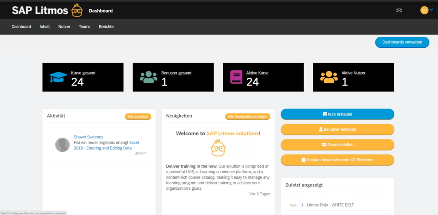Click the calendar icon on Zeitplan button
Viewport: 438px width, 215px height.
[303, 160]
